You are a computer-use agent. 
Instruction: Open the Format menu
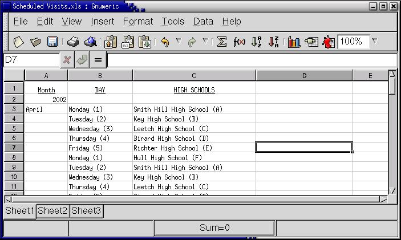(138, 22)
